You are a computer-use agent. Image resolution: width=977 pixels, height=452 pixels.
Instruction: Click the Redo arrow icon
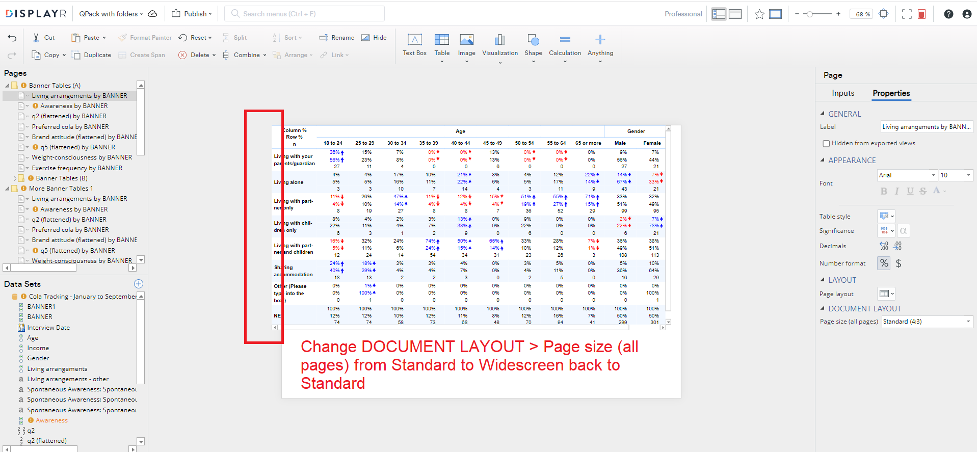(x=12, y=55)
